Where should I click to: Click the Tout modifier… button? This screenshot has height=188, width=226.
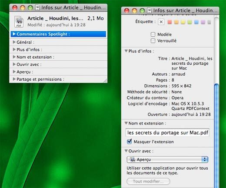[x=148, y=181]
